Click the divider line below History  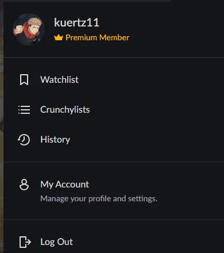click(x=114, y=162)
